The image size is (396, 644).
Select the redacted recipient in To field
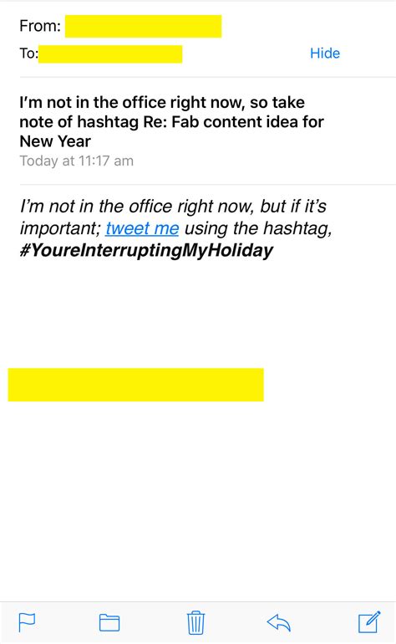coord(110,54)
